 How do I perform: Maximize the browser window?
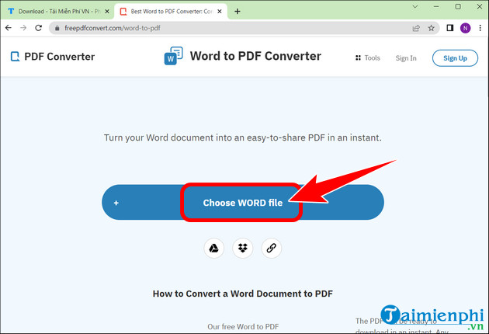458,6
